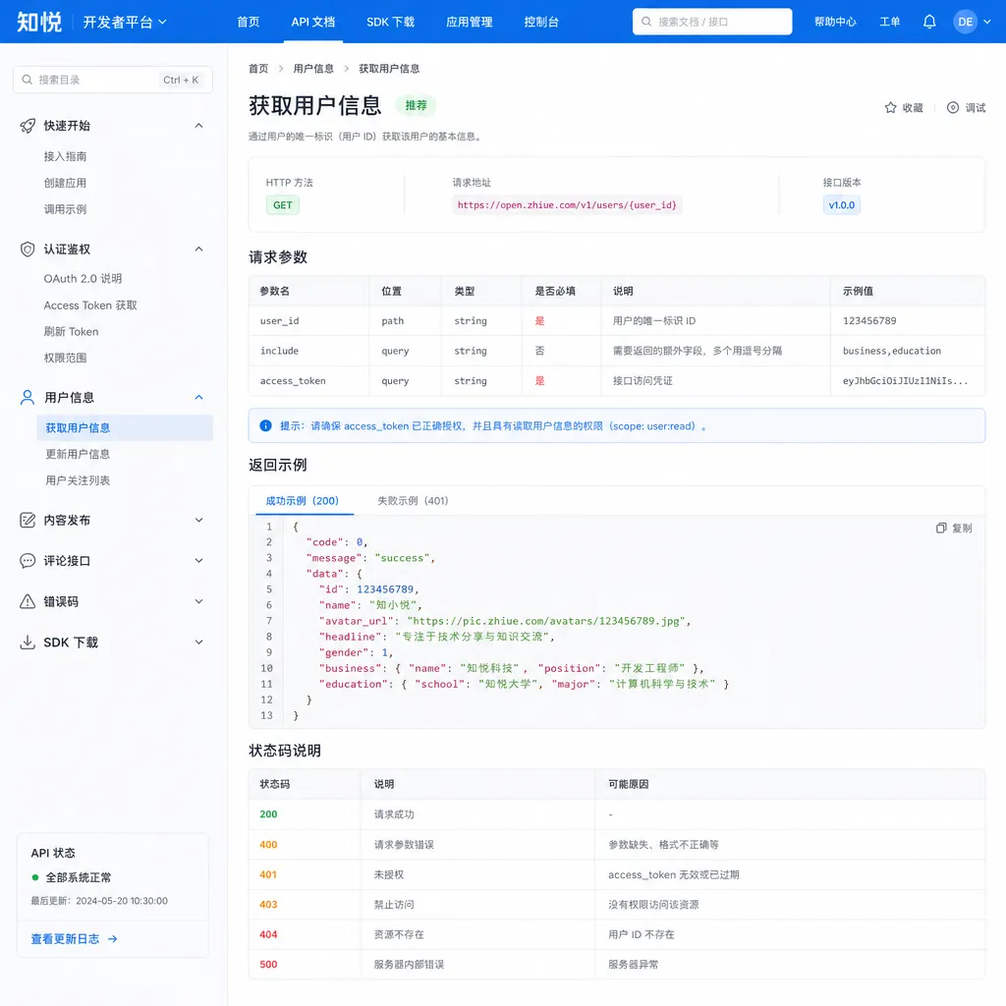
Task: Open 帮助中心 link
Action: (x=835, y=22)
